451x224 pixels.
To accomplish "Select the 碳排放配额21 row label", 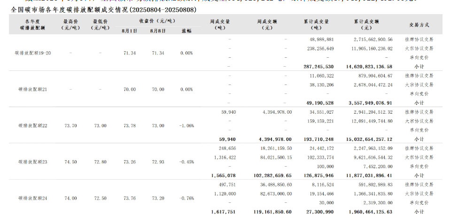I will [33, 89].
